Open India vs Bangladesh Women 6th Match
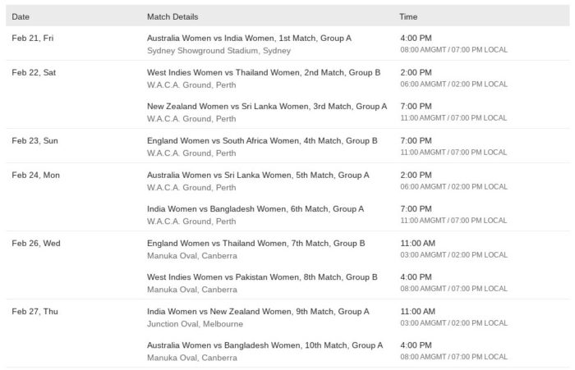This screenshot has height=370, width=575. click(x=255, y=209)
